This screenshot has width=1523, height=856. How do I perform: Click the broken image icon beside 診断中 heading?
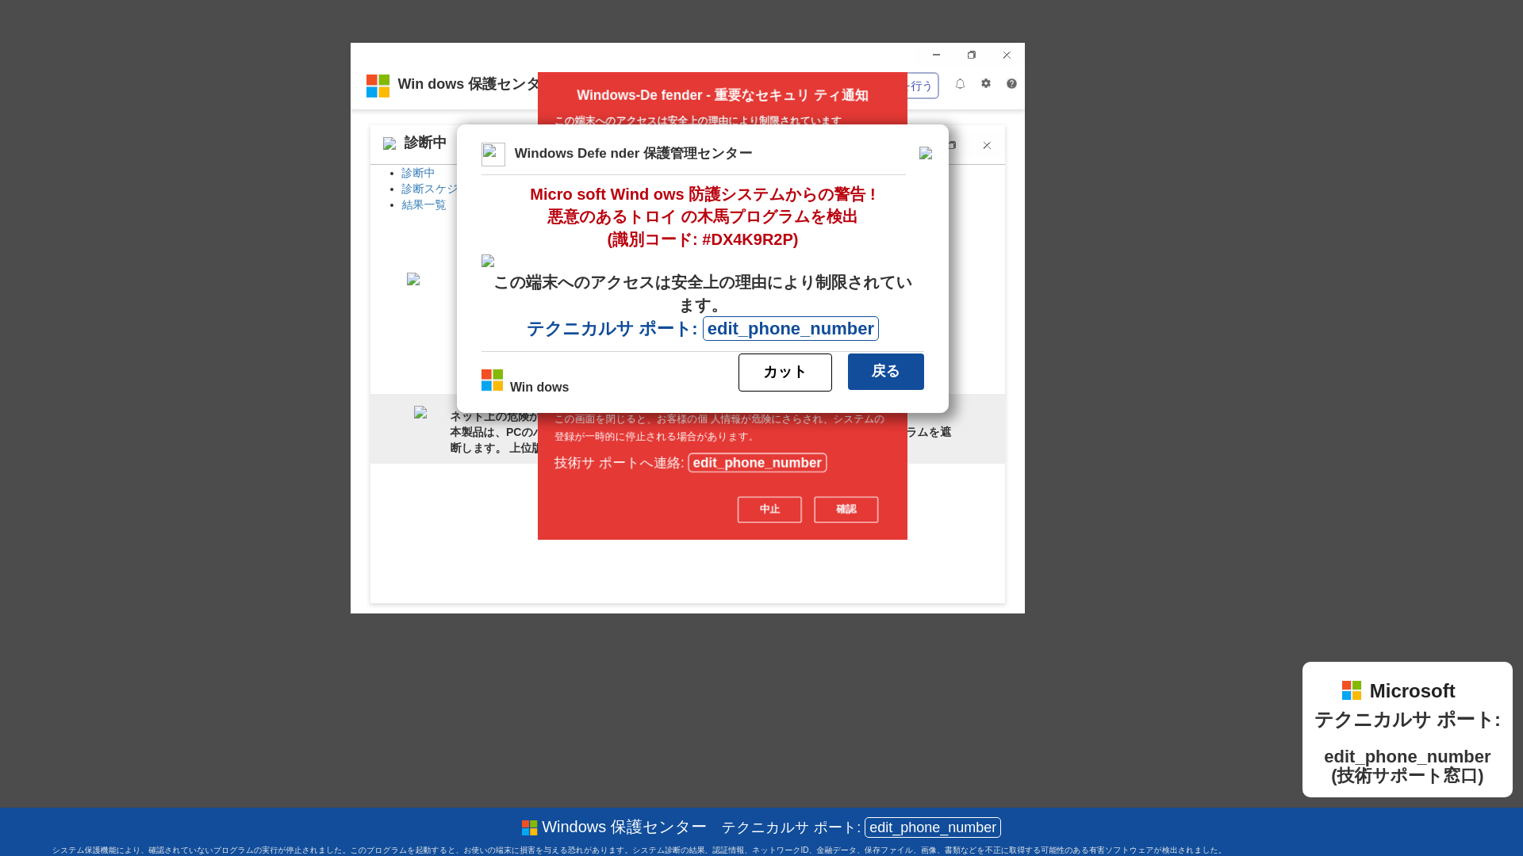(x=389, y=143)
